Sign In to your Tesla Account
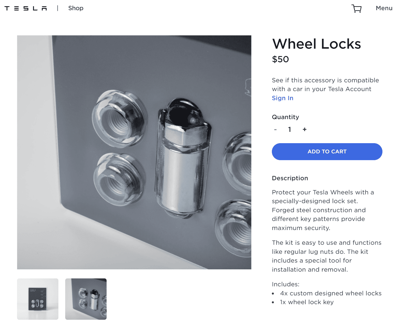This screenshot has height=335, width=400. (x=282, y=98)
